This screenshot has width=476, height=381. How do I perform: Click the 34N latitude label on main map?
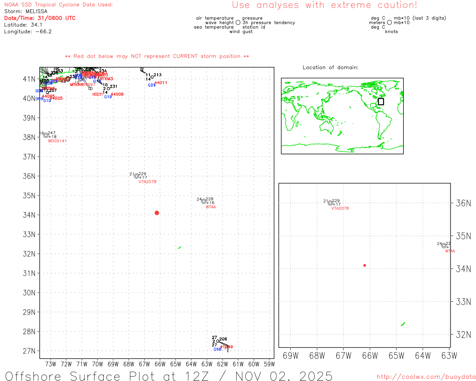point(29,215)
